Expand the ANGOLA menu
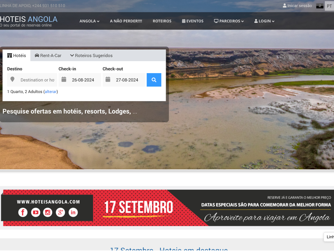Screen dimensions: 334x251 pos(89,21)
